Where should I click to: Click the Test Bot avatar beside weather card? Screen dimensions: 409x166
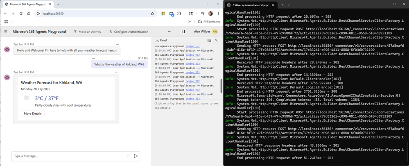[x=7, y=77]
